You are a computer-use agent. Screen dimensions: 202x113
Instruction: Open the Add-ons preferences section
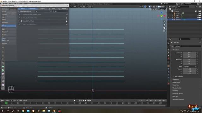pos(9,26)
